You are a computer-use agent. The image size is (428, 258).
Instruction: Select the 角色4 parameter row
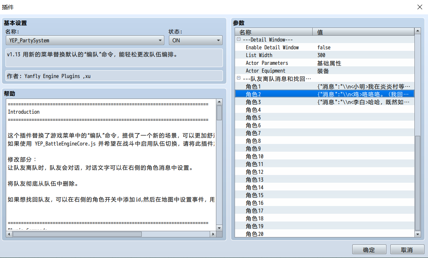coord(325,110)
